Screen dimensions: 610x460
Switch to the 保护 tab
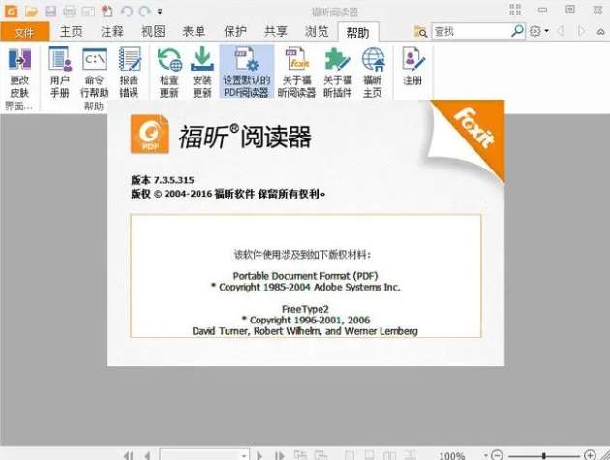point(235,32)
